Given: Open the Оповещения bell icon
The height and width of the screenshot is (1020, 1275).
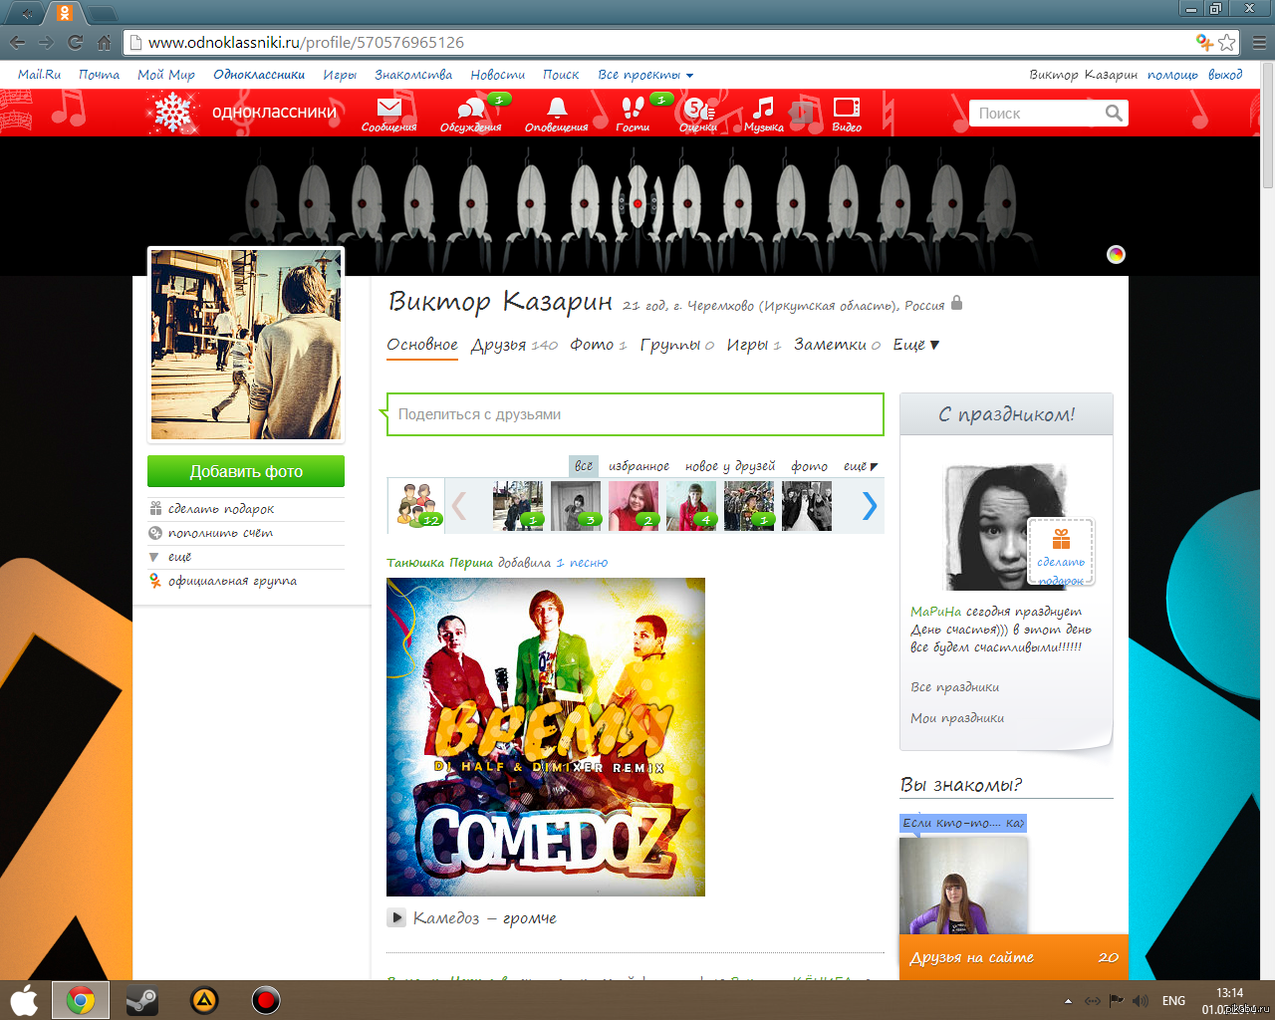Looking at the screenshot, I should [557, 108].
